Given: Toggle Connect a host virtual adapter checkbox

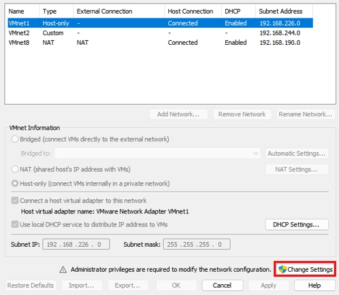Looking at the screenshot, I should [x=15, y=201].
